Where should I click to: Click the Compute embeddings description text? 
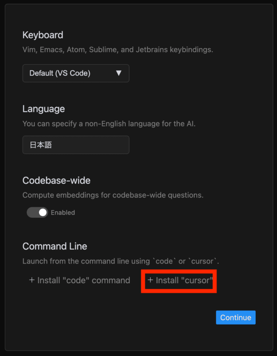click(x=113, y=195)
